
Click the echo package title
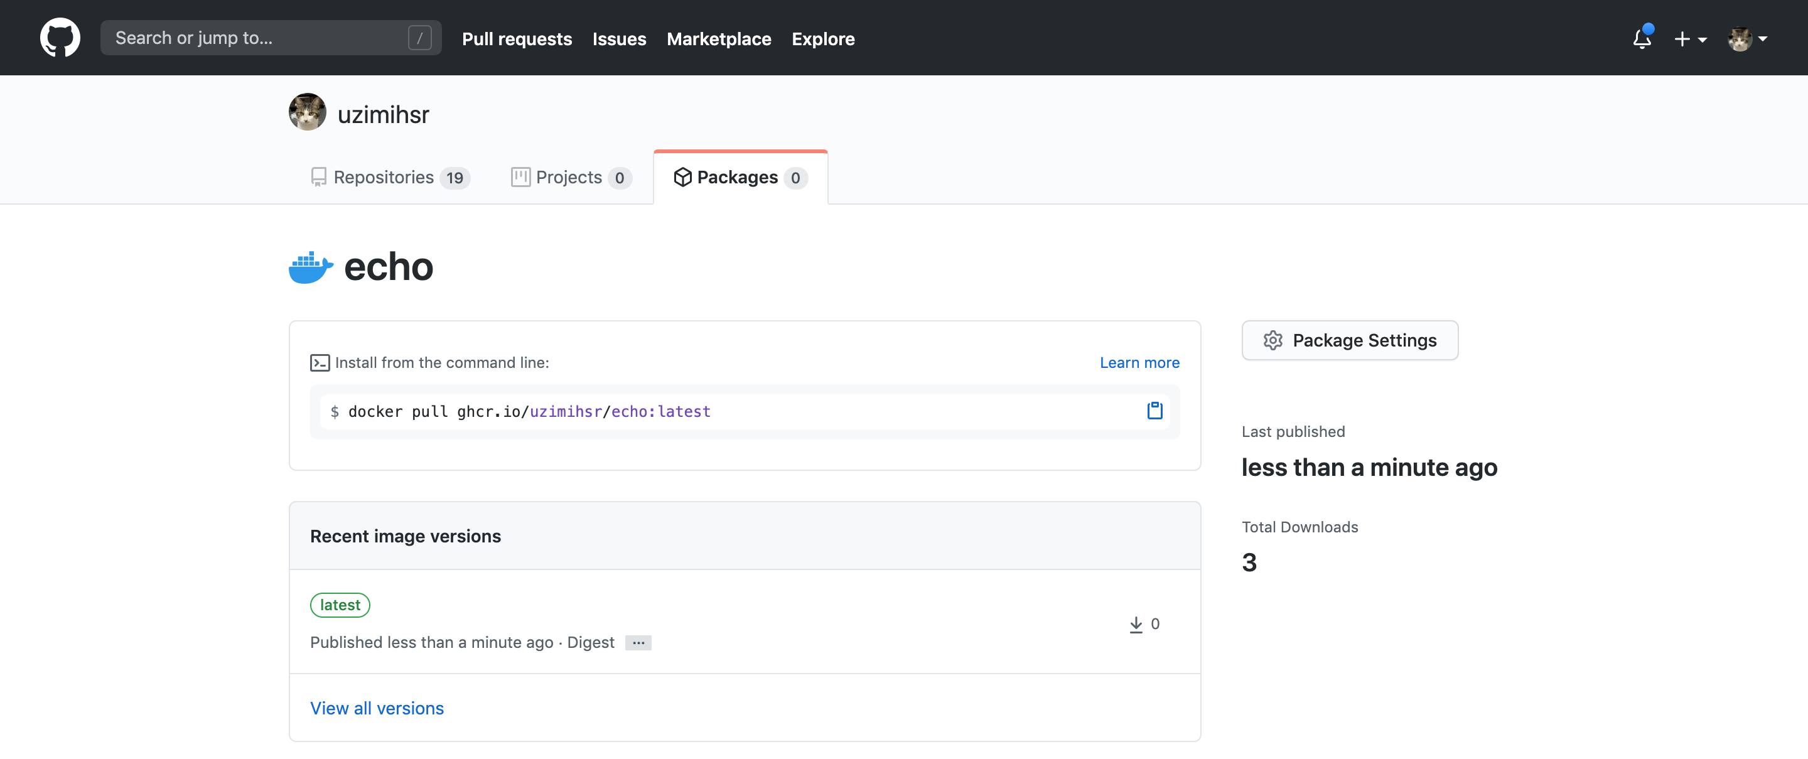(389, 267)
